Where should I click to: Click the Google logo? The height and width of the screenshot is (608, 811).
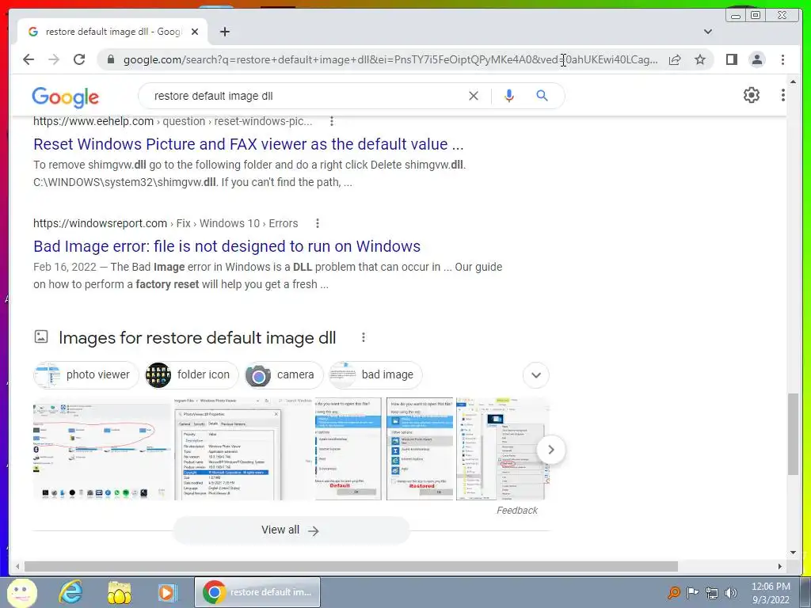(x=65, y=97)
